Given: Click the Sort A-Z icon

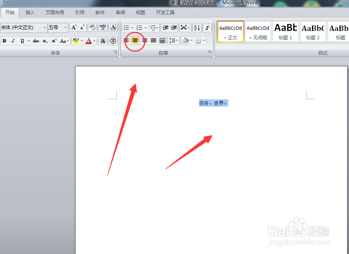Looking at the screenshot, I should pos(197,28).
